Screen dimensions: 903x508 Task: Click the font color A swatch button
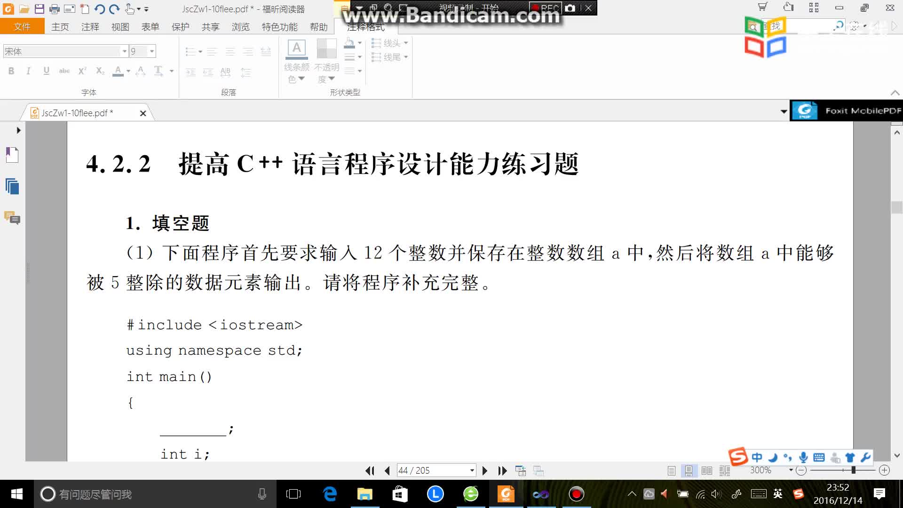(x=119, y=71)
